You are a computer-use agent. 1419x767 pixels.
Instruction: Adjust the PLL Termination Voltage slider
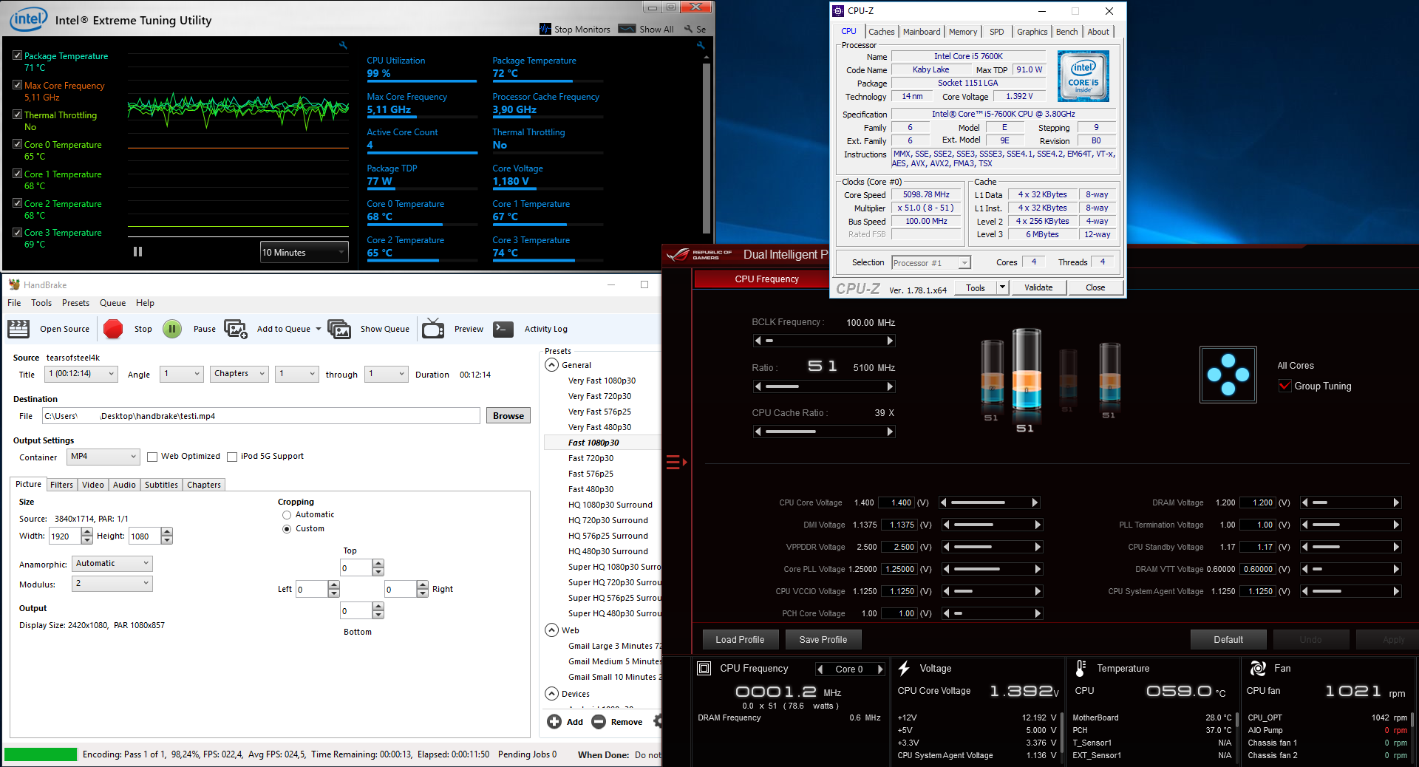point(1350,525)
